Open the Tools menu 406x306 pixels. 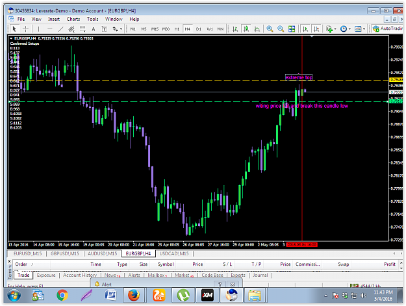pos(92,19)
